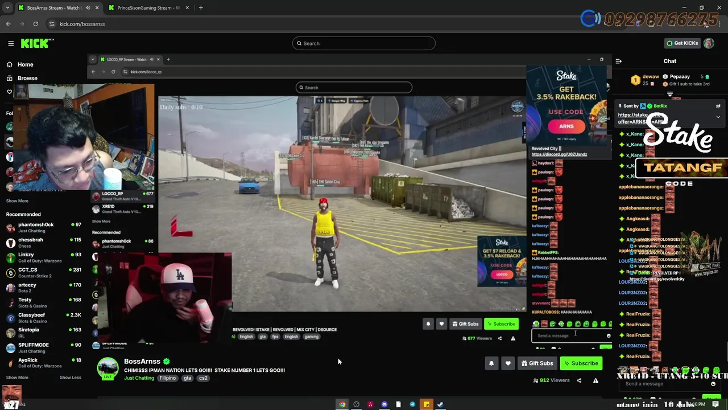Hide the pinned BotRix message
The height and width of the screenshot is (410, 728).
click(x=718, y=106)
